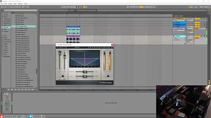Open device chooser S1 Imager Stereo dropdown
Screen dimensions: 211x118
179,29
